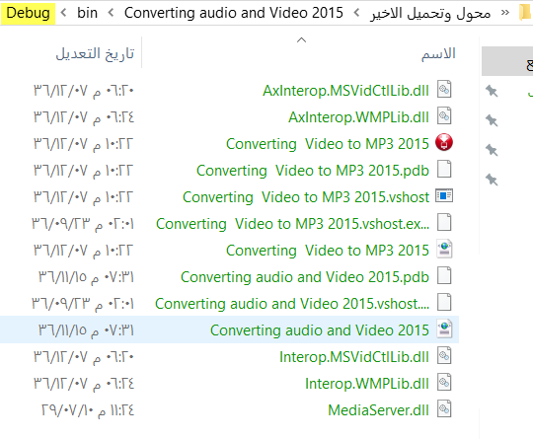
Task: Click the Converting audio and Video 2015 manifest icon
Action: pos(444,329)
